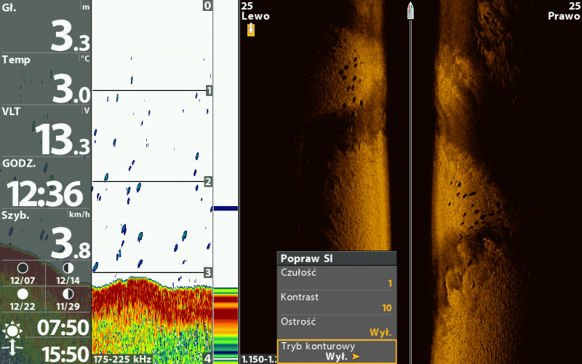Select the 12/07 new moon icon
582x364 pixels.
[23, 268]
